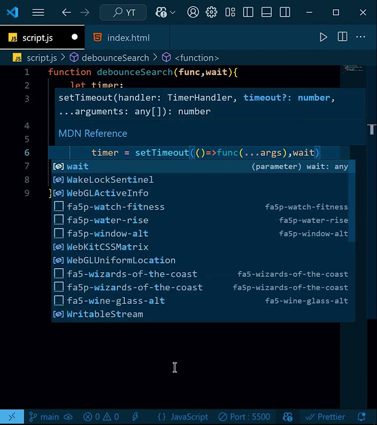This screenshot has height=425, width=377.
Task: Expand the Copilot dropdown chevron
Action: coord(173,12)
